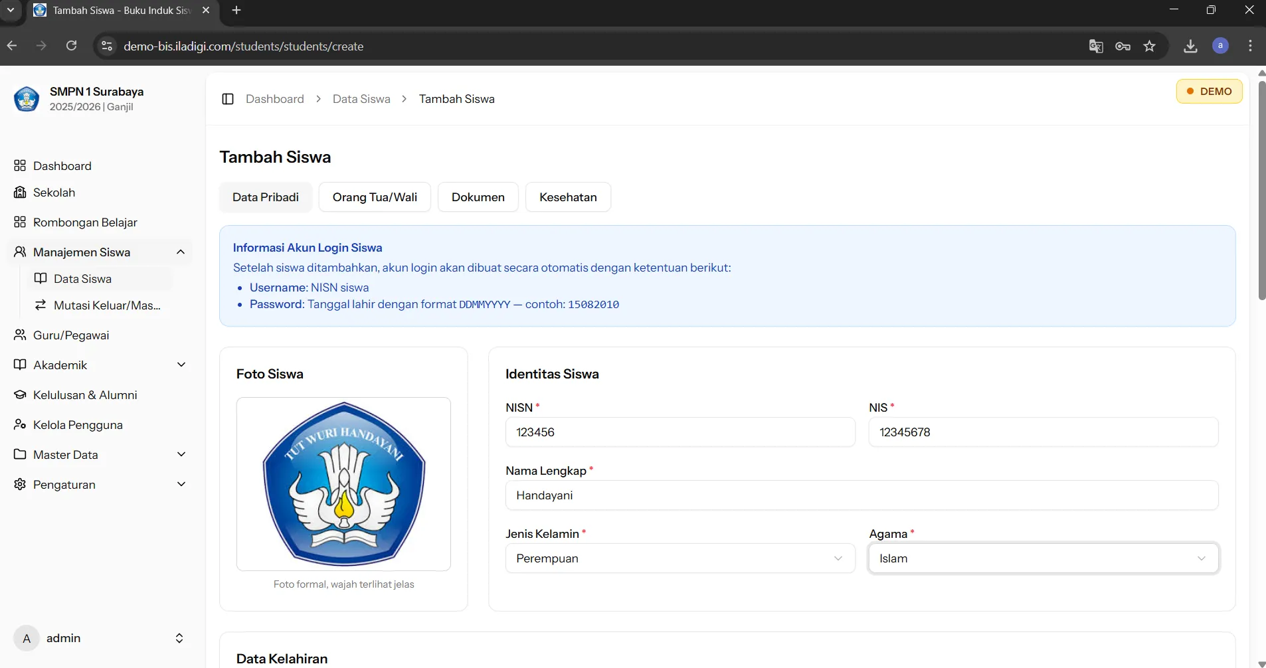View site information icon in address bar
Image resolution: width=1266 pixels, height=668 pixels.
coord(106,46)
